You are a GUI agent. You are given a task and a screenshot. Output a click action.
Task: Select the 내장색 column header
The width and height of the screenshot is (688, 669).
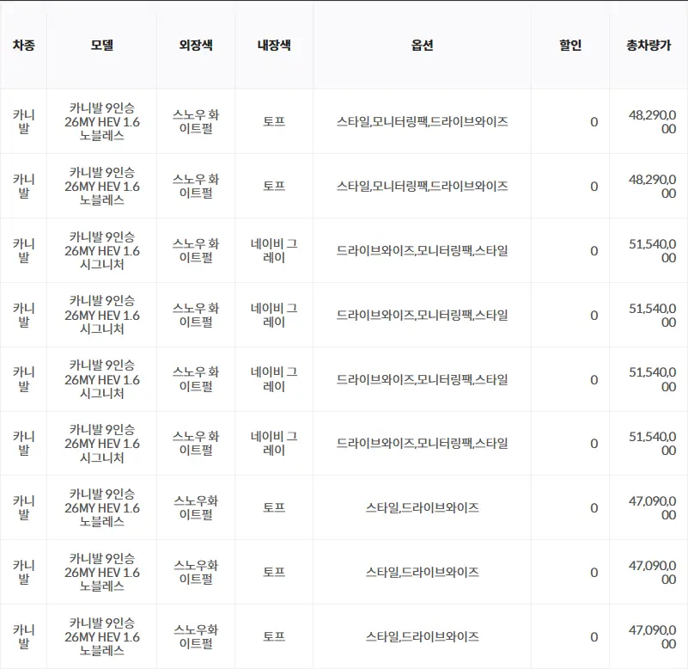274,46
